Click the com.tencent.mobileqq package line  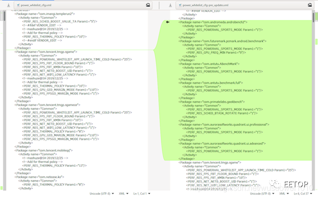click(44, 150)
